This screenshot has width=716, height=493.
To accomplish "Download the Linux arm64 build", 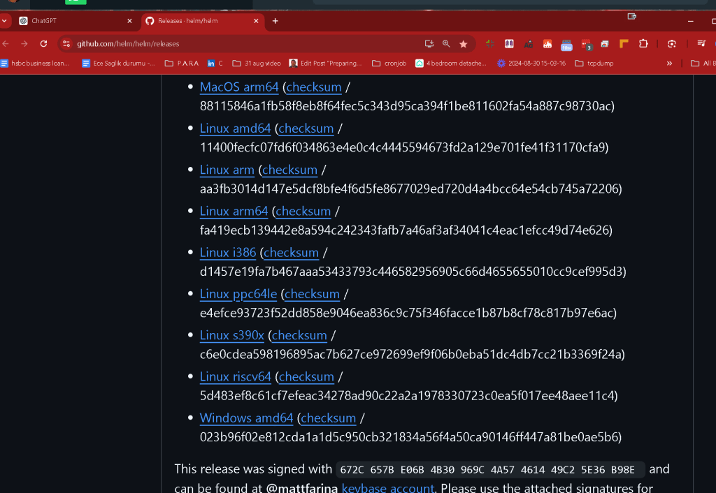I will (234, 211).
